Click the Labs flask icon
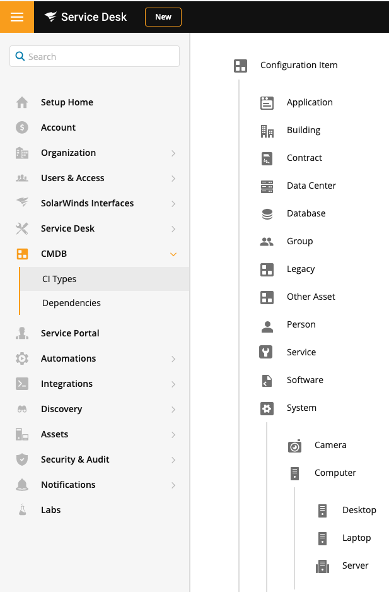The image size is (389, 592). coord(22,510)
